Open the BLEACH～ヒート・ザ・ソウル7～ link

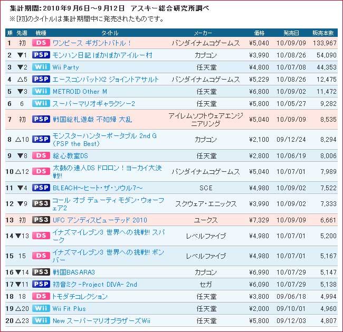(98, 188)
